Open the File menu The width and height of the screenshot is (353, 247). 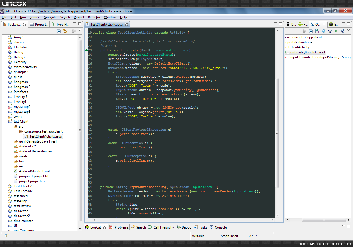coord(4,17)
